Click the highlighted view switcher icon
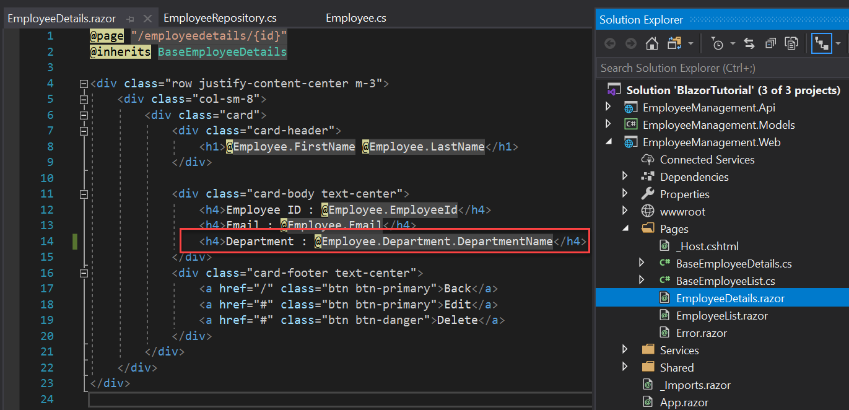849x410 pixels. [x=821, y=43]
